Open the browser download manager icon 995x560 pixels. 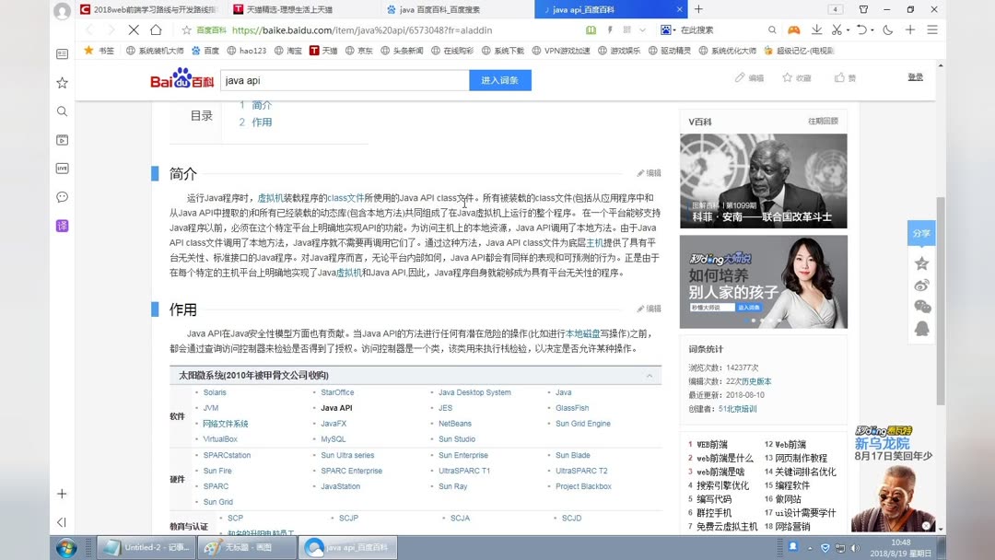click(816, 29)
